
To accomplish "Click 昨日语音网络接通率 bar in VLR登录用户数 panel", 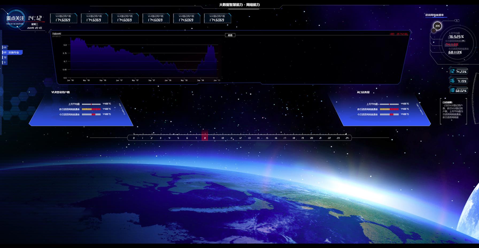I will (91, 109).
